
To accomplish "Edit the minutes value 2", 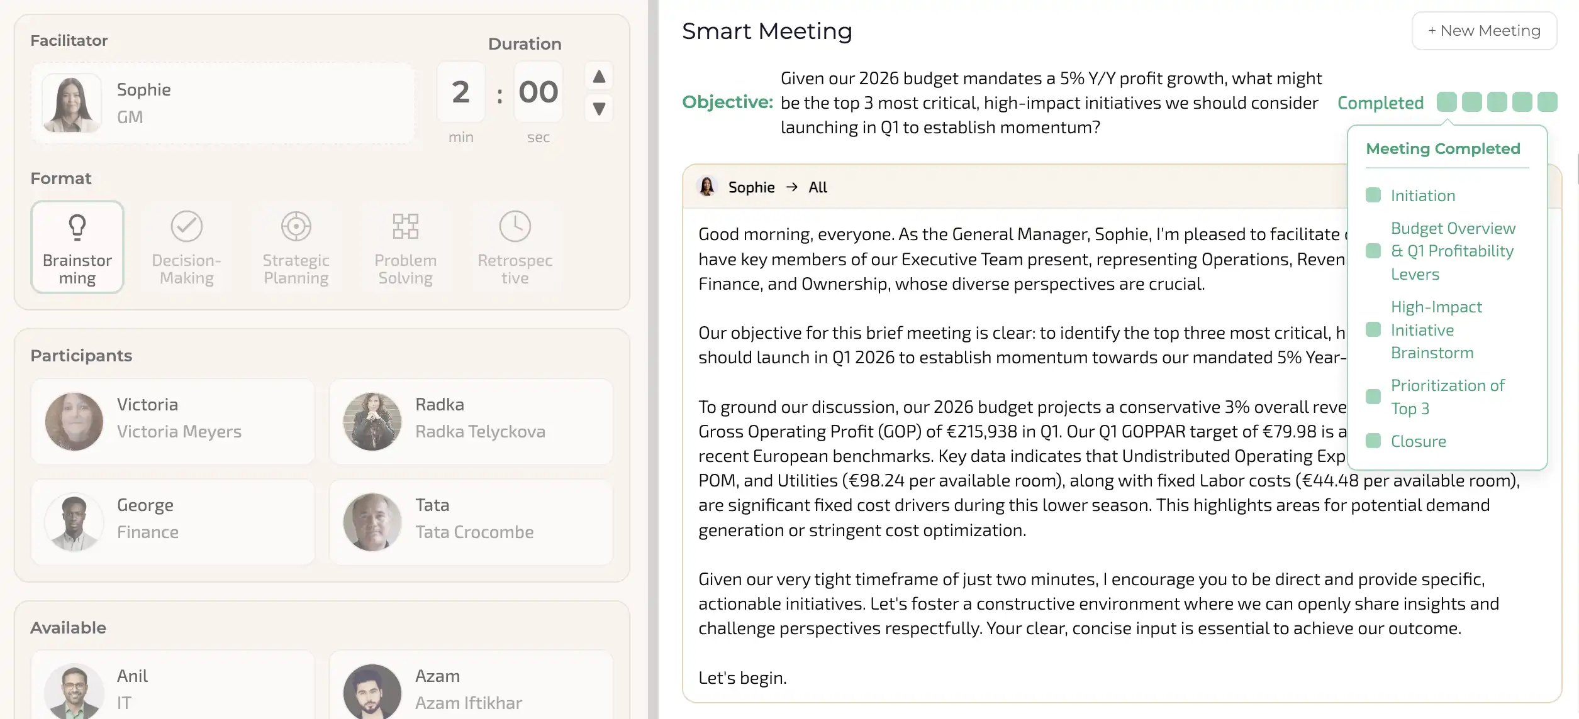I will coord(461,92).
